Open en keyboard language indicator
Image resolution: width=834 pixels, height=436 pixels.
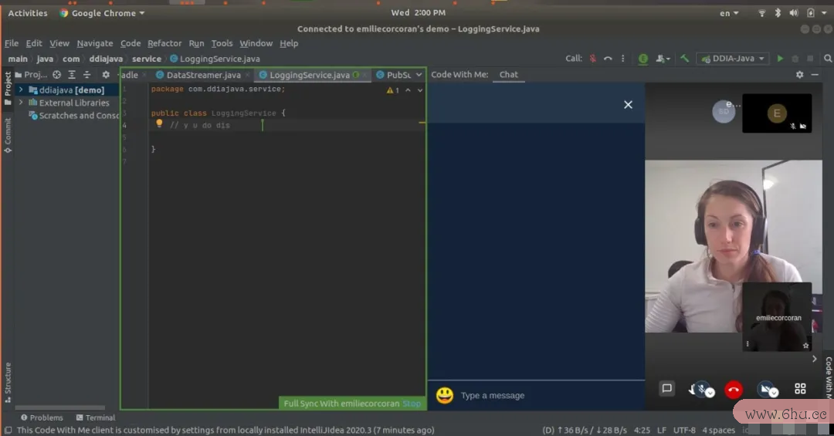729,13
